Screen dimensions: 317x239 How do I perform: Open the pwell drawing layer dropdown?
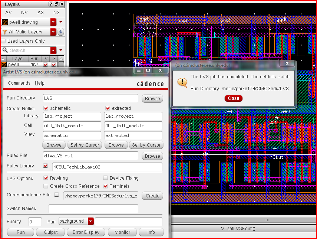click(53, 22)
